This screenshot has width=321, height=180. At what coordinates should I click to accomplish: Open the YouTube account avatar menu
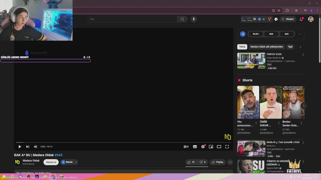(311, 19)
